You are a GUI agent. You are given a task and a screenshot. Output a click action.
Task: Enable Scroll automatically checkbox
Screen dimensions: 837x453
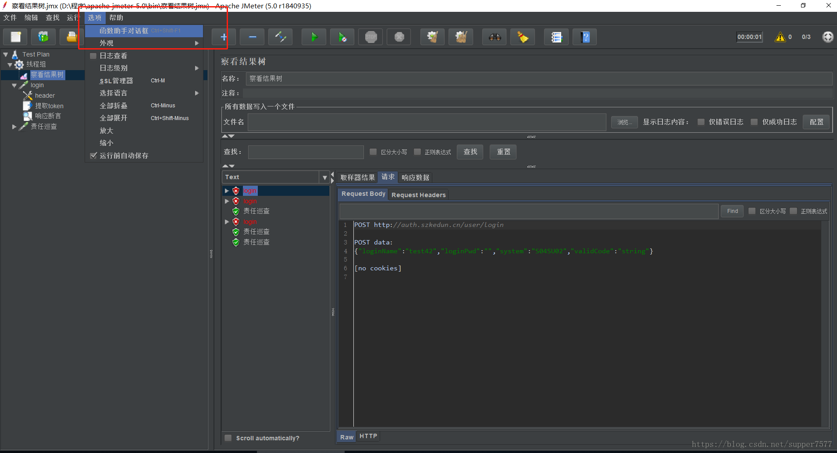tap(228, 438)
